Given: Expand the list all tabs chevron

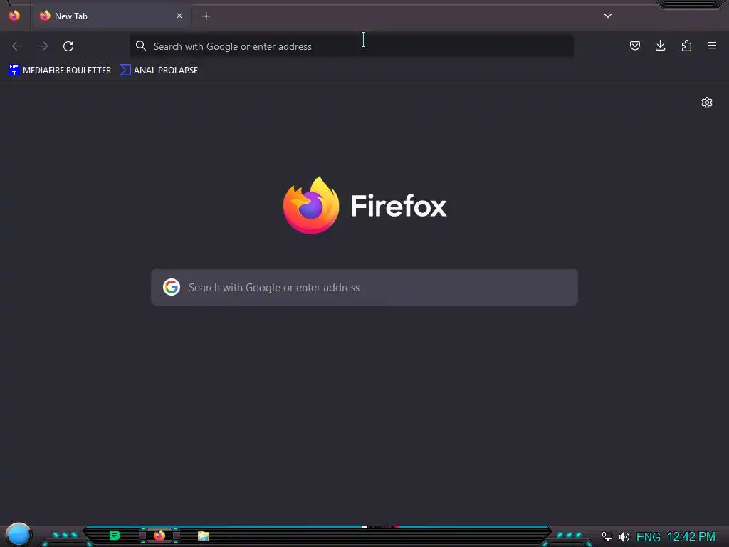Looking at the screenshot, I should click(x=608, y=16).
